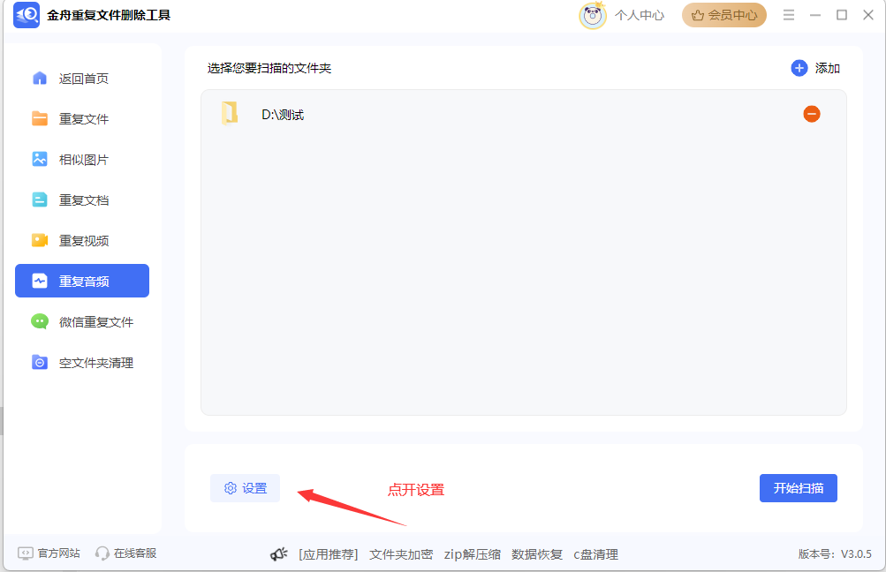The height and width of the screenshot is (572, 886).
Task: Click the 开始扫描 button
Action: [799, 488]
